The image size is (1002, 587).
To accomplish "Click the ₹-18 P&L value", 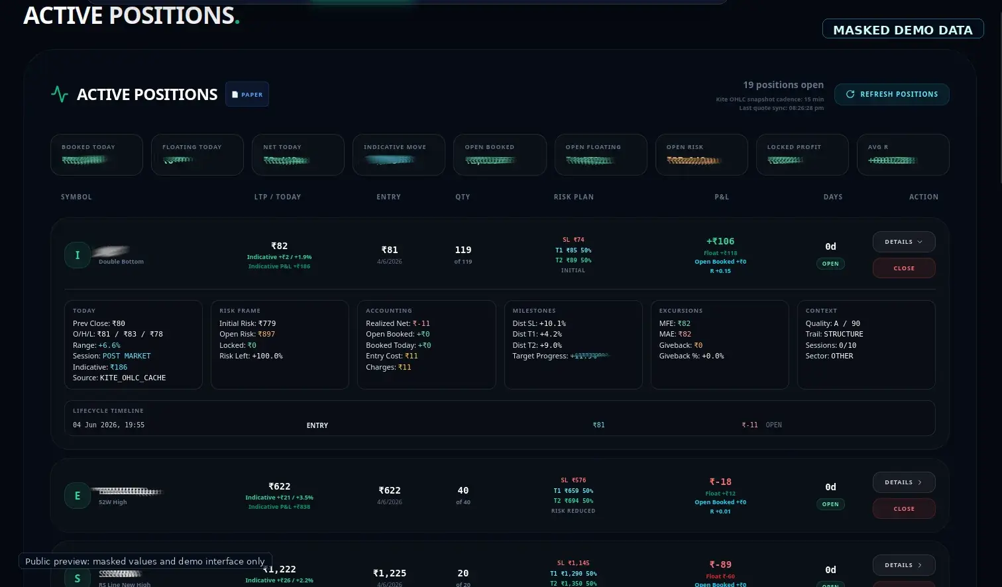I will [720, 482].
